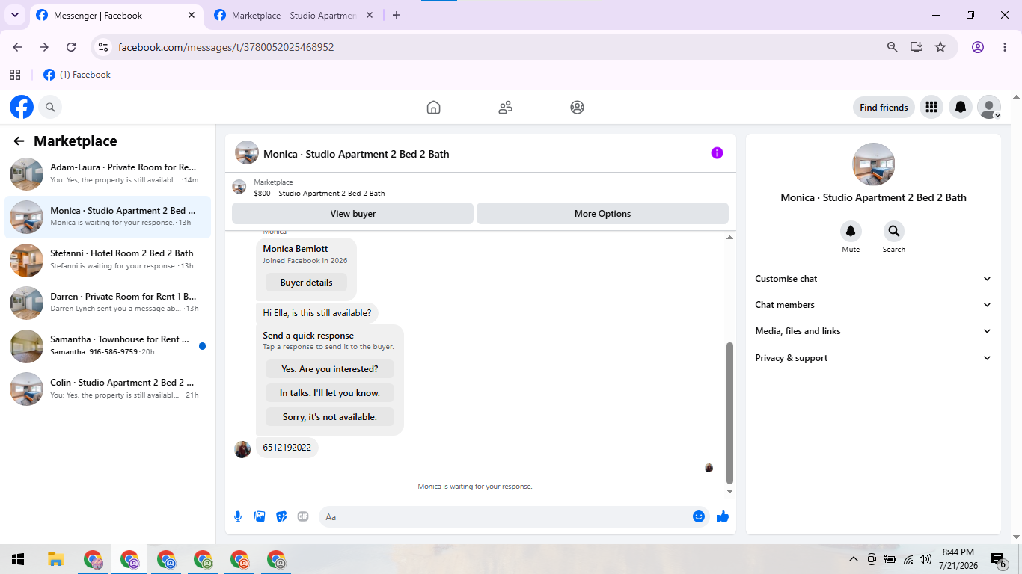Viewport: 1022px width, 574px height.
Task: Switch to the Messenger | Facebook tab
Action: 116,15
